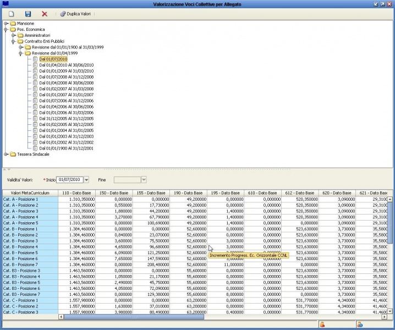Click the first user icon in status bar
395x330 pixels.
(x=322, y=324)
